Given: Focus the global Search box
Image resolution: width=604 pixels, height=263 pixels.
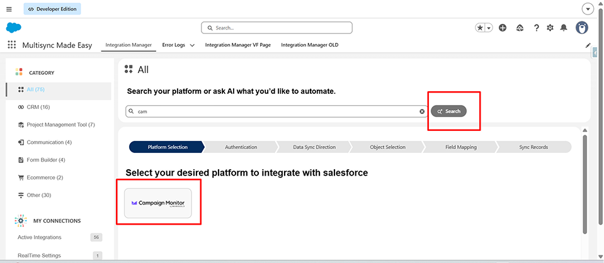Looking at the screenshot, I should pyautogui.click(x=276, y=28).
